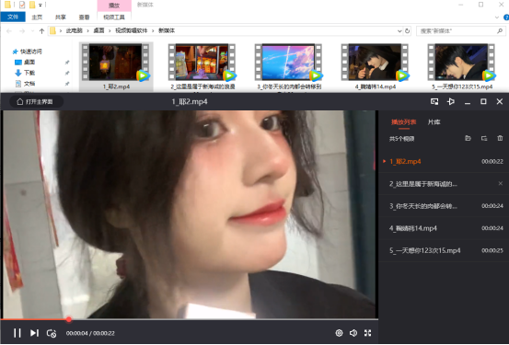Expand the recent locations dropdown arrow

32,31
